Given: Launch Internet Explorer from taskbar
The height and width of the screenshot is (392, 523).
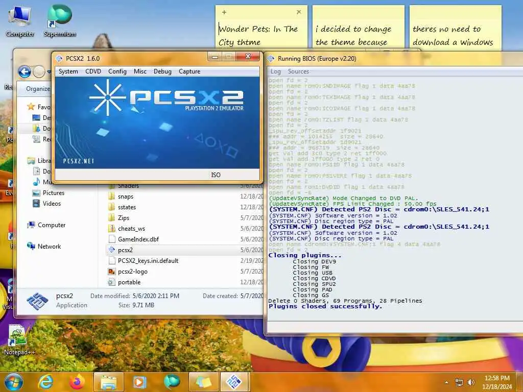Looking at the screenshot, I should click(45, 382).
